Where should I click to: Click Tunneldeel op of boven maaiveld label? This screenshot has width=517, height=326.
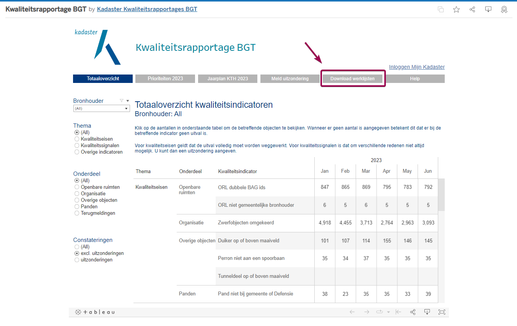[x=254, y=276]
